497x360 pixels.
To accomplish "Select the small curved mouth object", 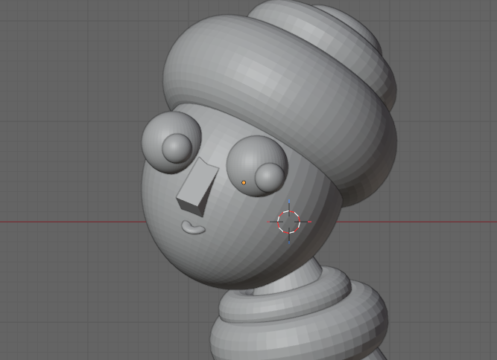I will (193, 228).
